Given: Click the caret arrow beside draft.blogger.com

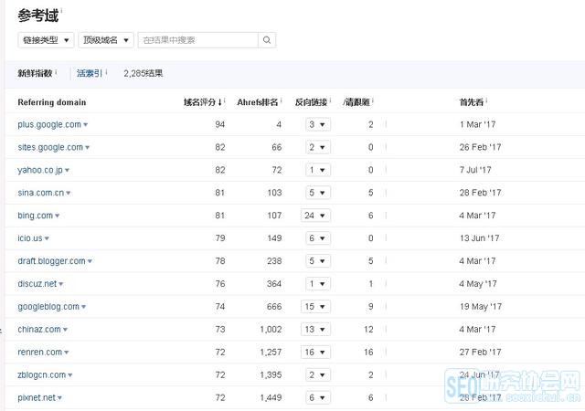Looking at the screenshot, I should point(90,261).
